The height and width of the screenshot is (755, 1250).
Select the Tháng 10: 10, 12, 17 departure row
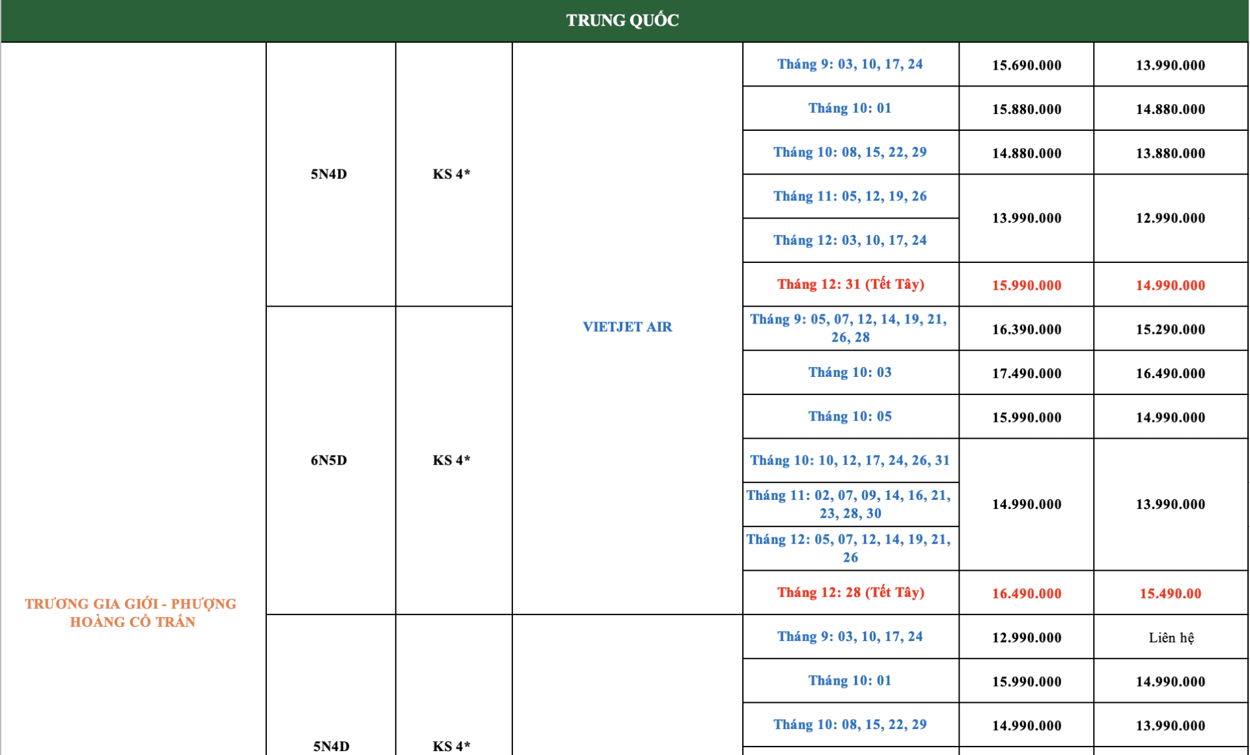(850, 460)
